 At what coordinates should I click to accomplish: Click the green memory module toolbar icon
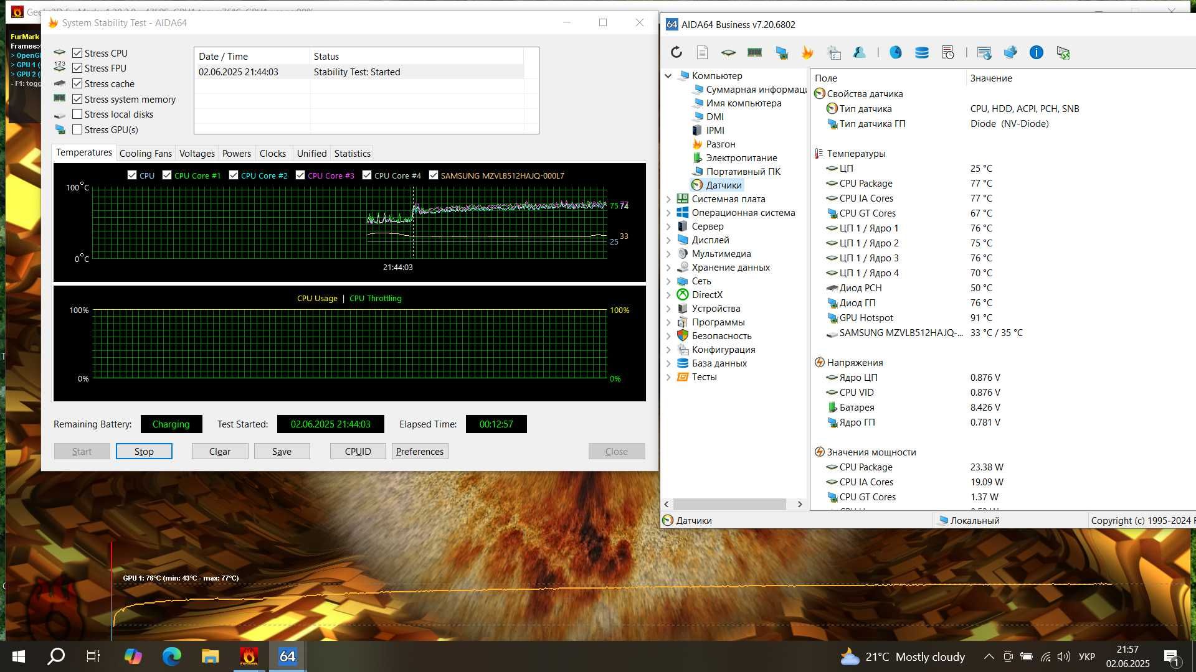click(754, 53)
